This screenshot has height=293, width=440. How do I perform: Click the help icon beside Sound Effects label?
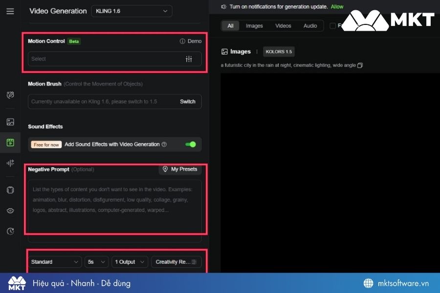pyautogui.click(x=164, y=145)
